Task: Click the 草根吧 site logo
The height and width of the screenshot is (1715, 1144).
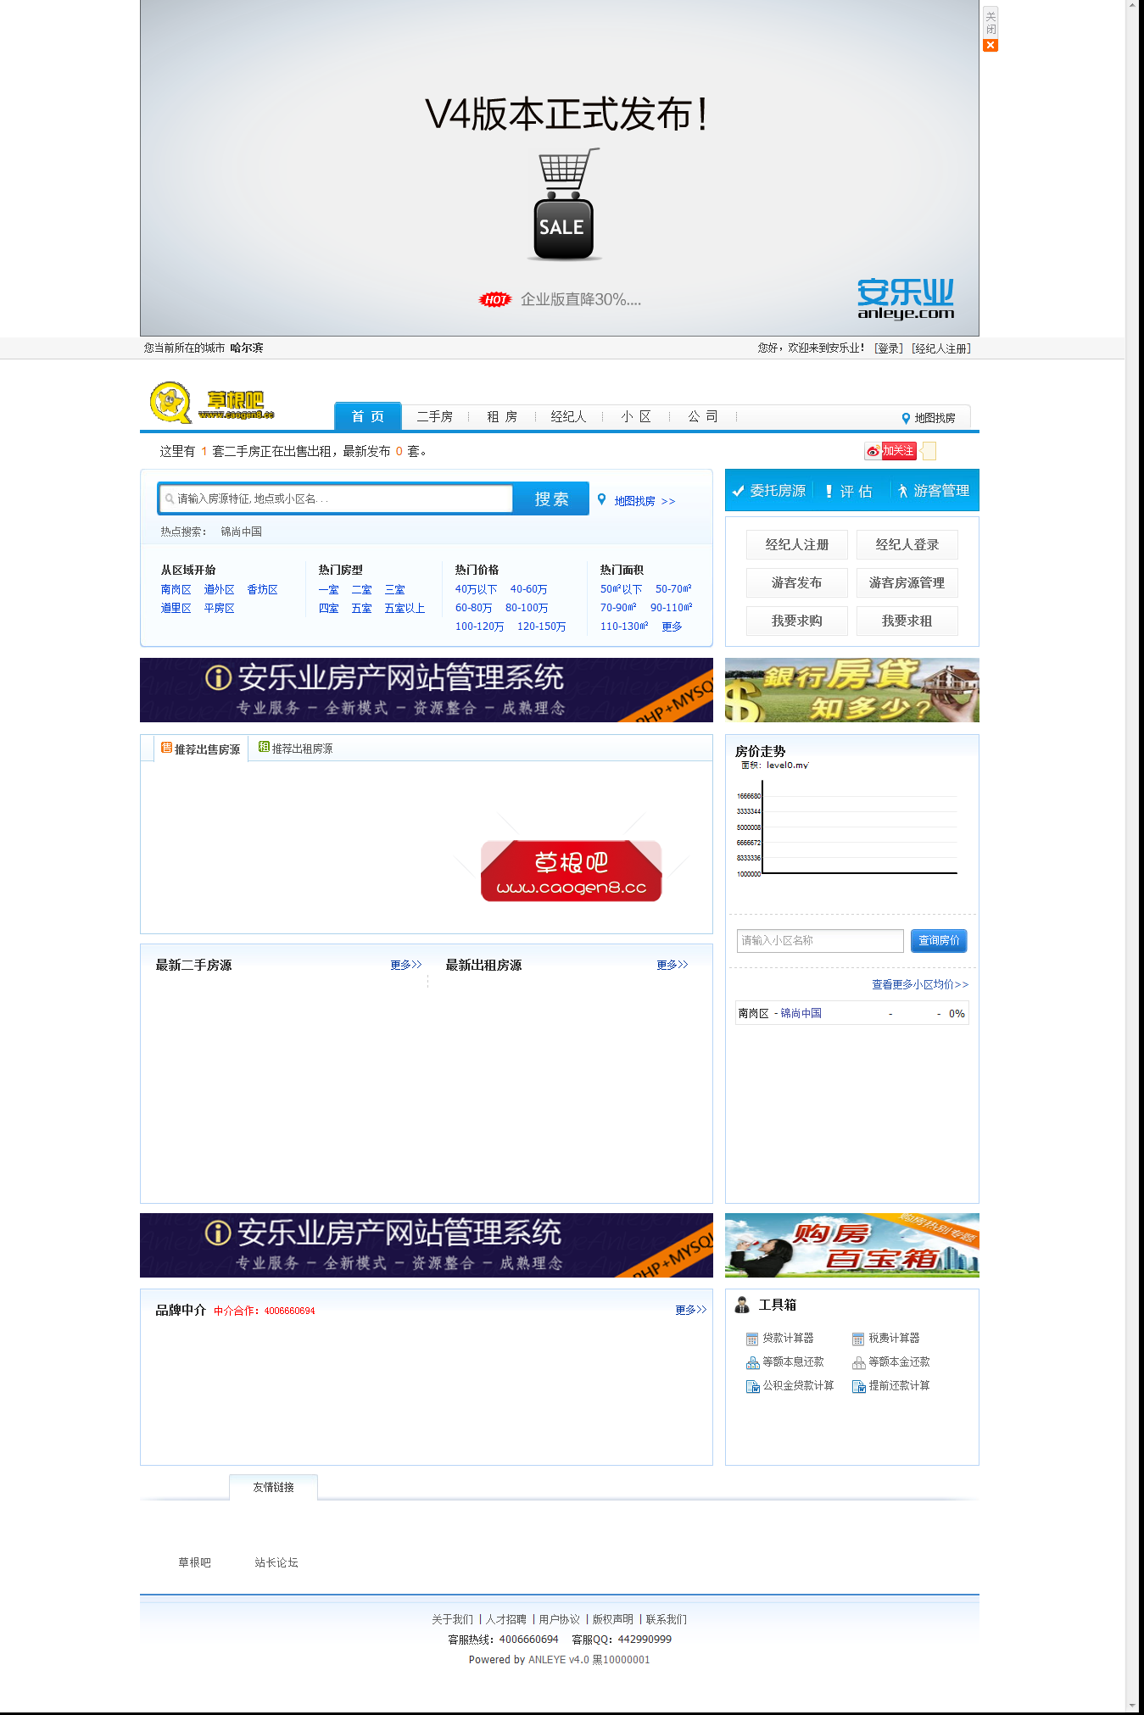Action: coord(212,403)
